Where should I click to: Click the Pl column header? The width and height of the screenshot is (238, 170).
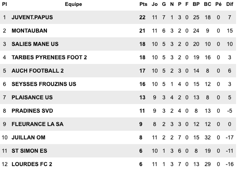[4, 4]
